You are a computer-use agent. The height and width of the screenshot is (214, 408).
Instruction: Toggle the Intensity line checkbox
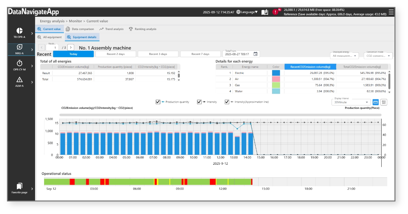pos(199,102)
